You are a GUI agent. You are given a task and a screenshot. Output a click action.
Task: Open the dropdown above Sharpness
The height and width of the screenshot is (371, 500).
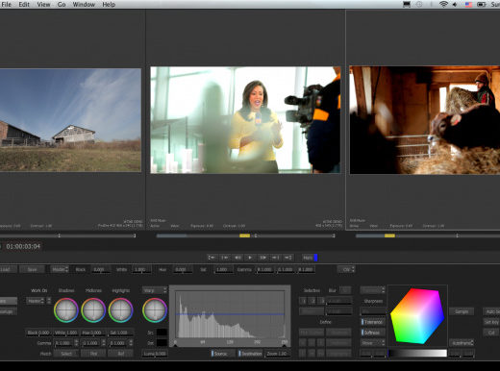[x=372, y=290]
